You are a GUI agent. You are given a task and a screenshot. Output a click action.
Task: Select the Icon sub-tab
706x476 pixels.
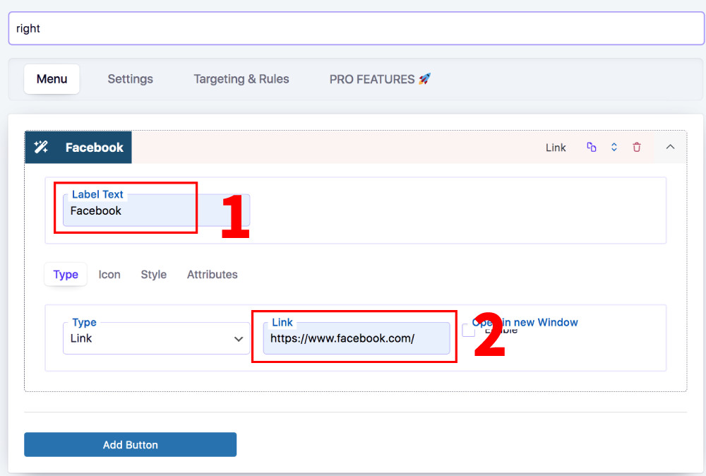[109, 274]
